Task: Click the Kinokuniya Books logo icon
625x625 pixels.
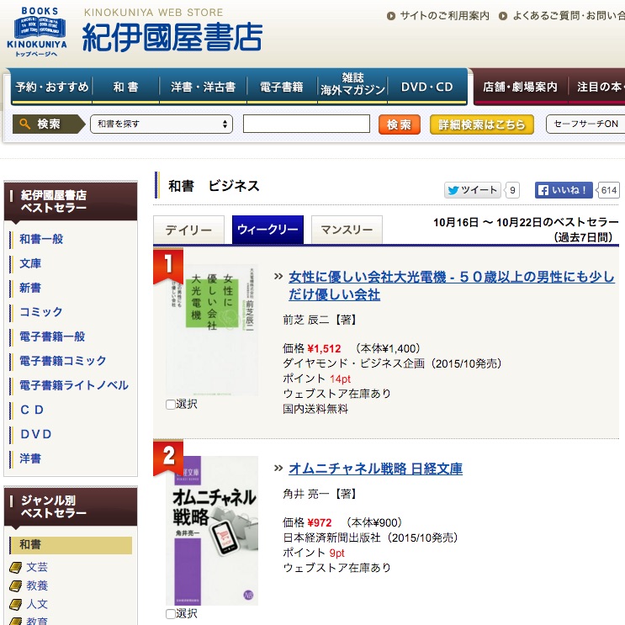Action: [x=37, y=32]
